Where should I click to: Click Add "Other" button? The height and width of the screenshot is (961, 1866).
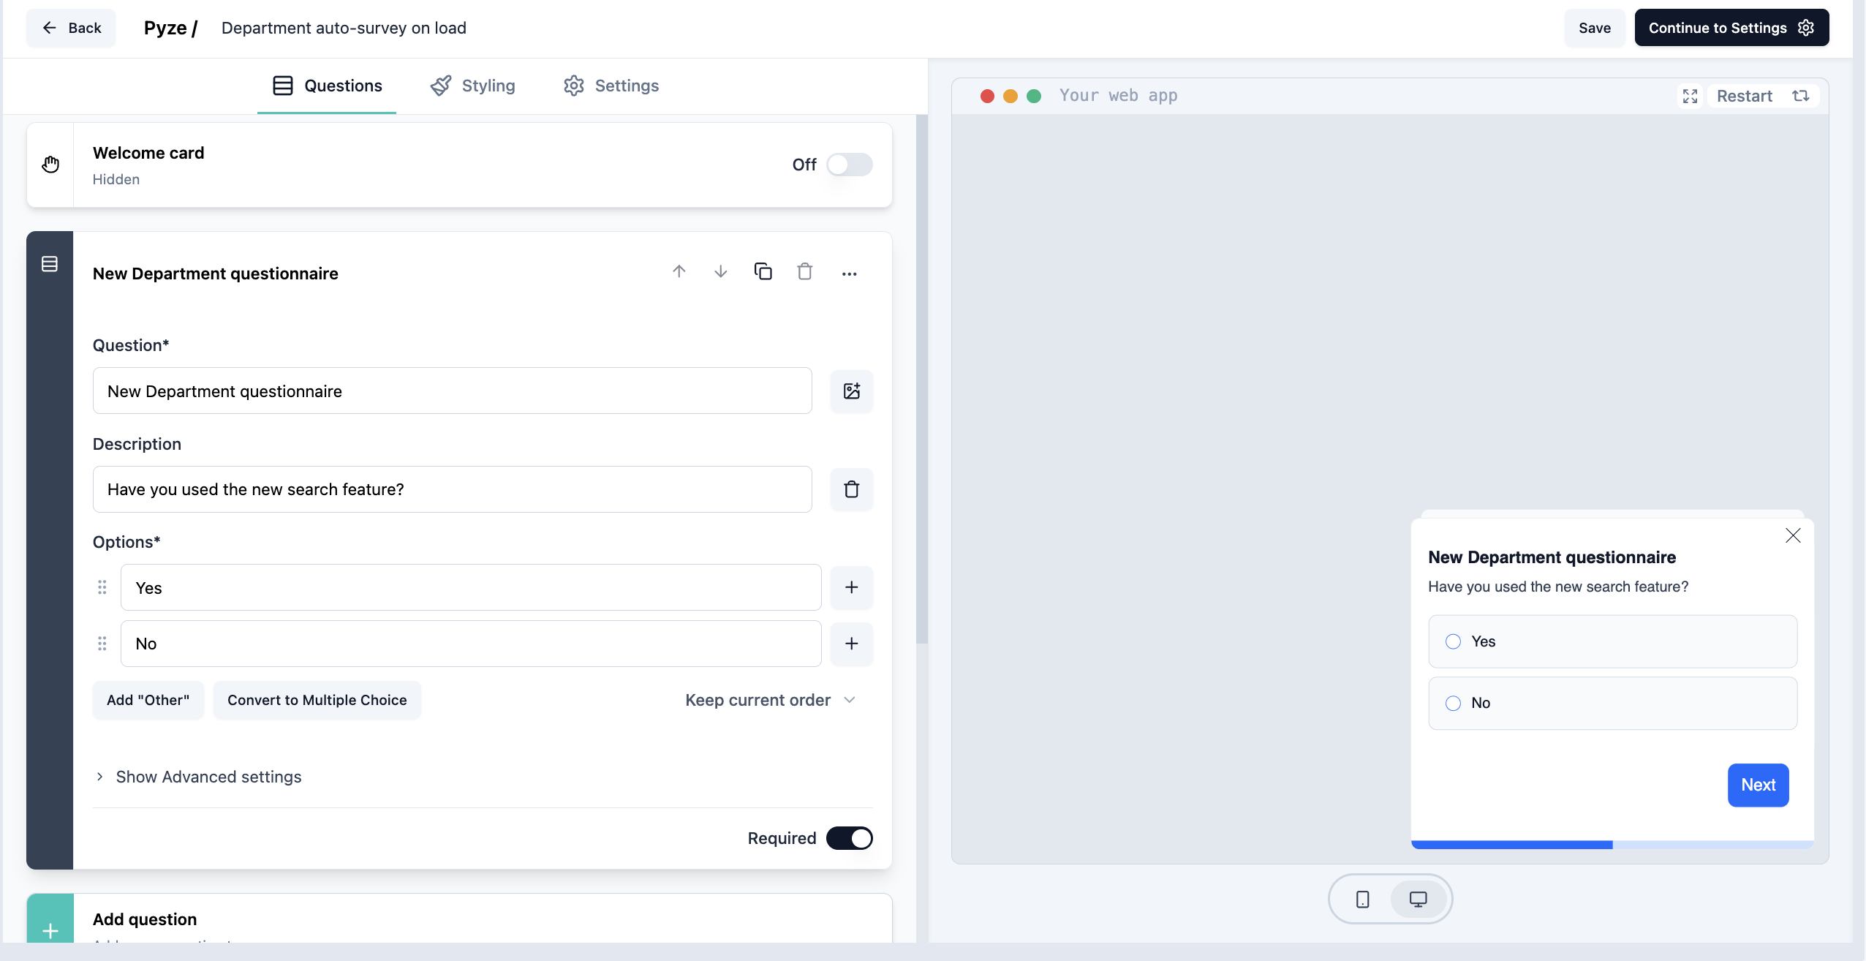tap(148, 700)
